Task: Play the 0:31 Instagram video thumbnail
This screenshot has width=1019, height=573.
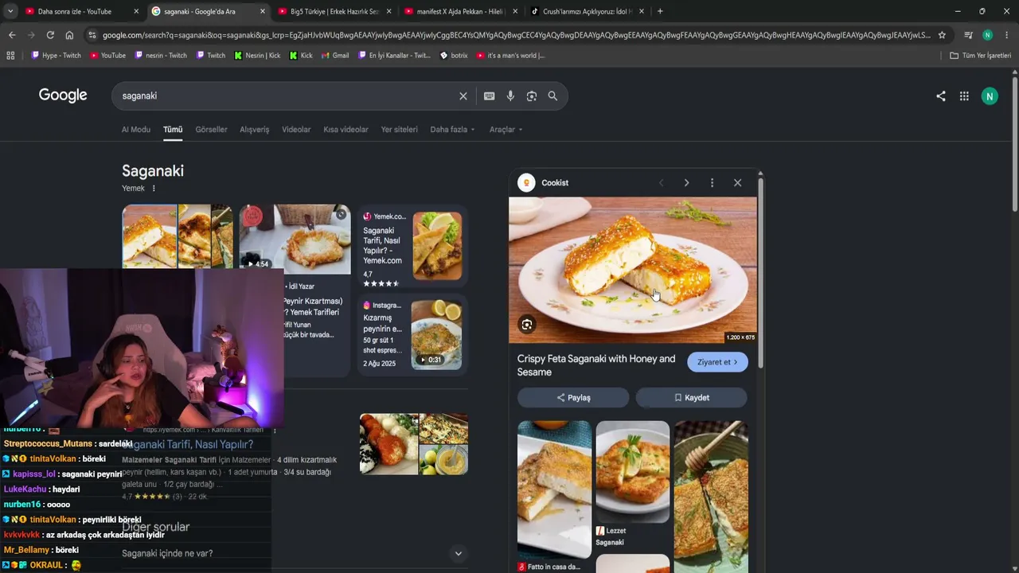Action: [x=436, y=334]
